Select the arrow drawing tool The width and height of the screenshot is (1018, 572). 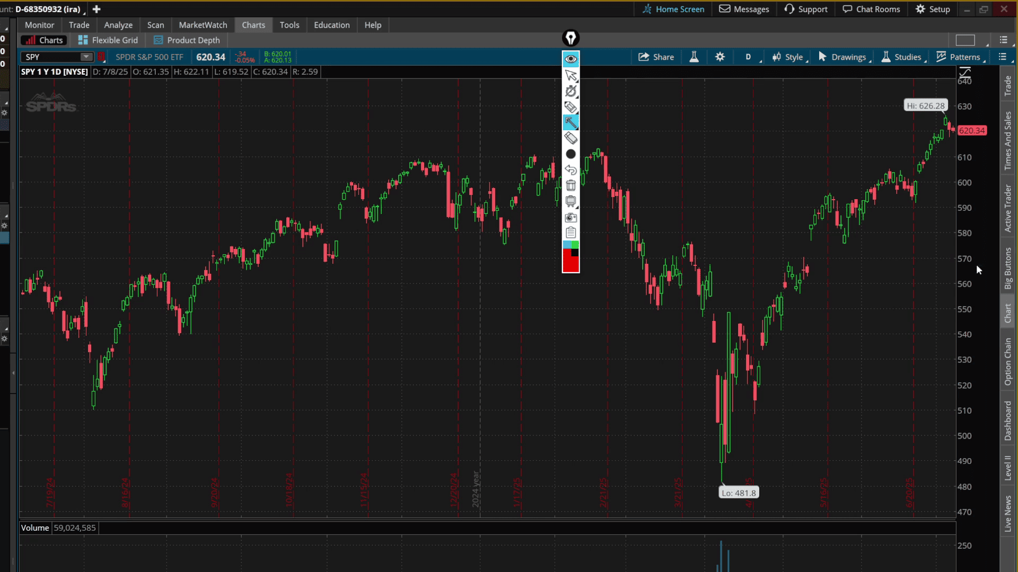pyautogui.click(x=571, y=122)
